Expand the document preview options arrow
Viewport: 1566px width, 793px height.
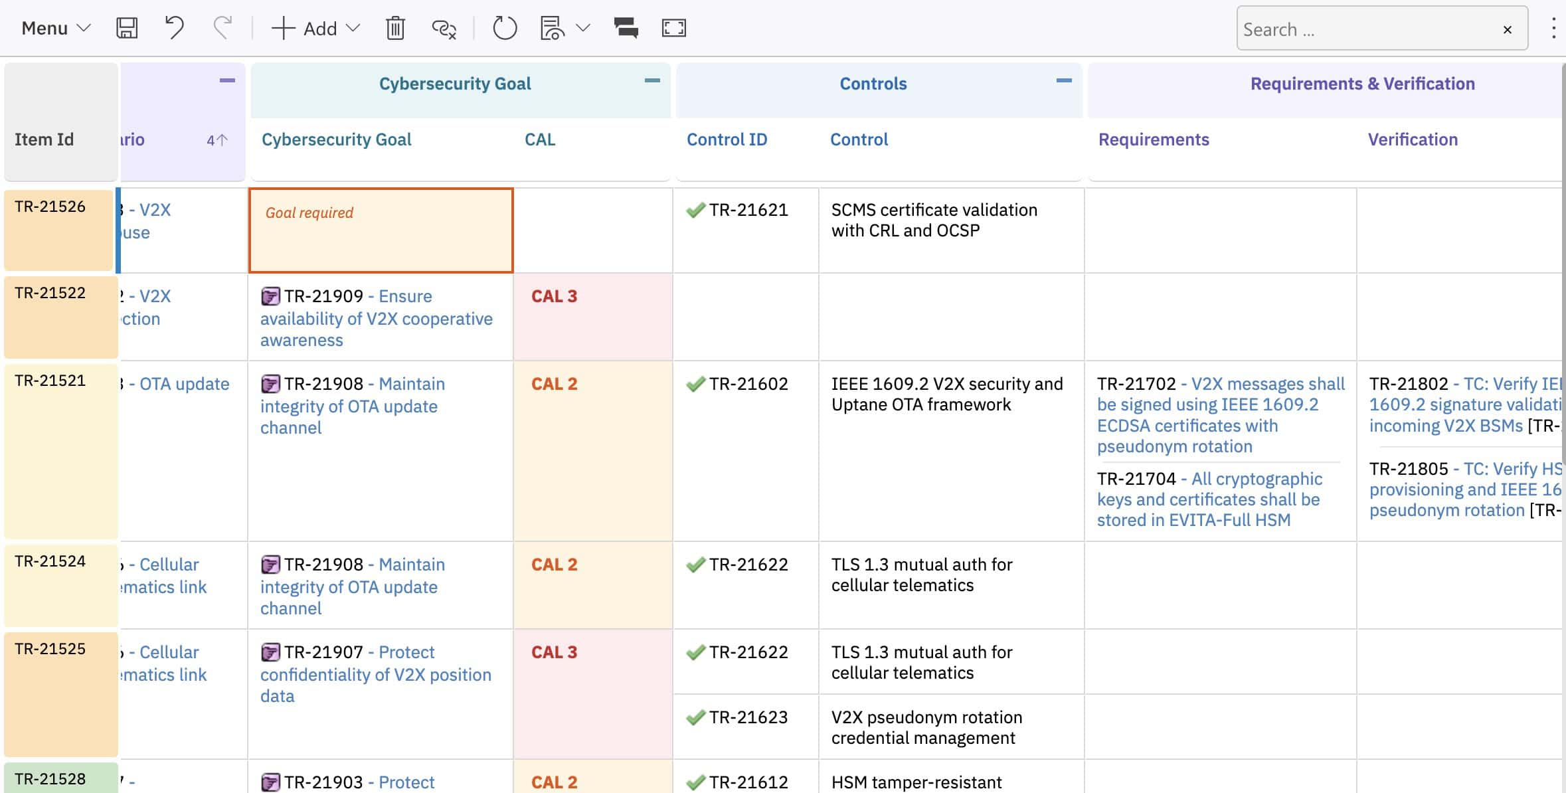tap(583, 28)
